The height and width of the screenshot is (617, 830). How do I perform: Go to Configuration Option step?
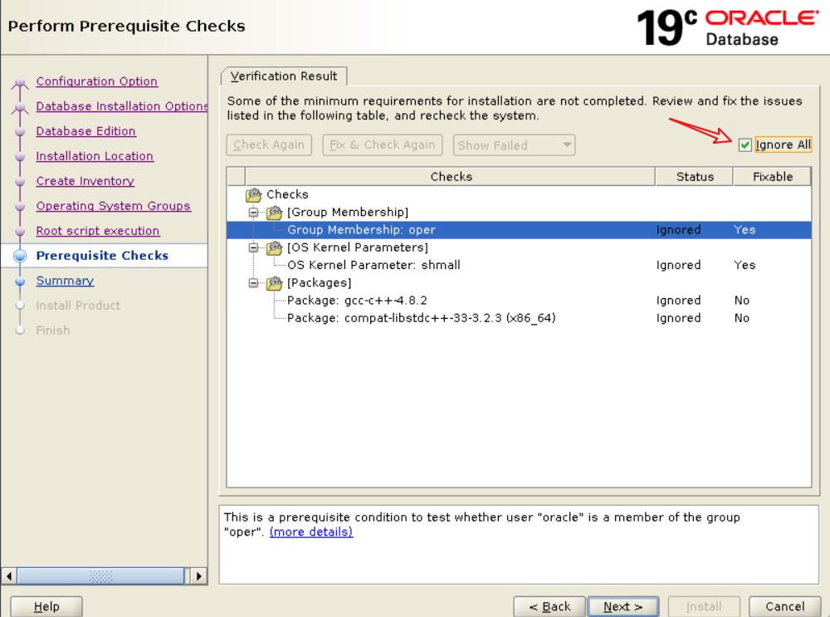[x=97, y=81]
